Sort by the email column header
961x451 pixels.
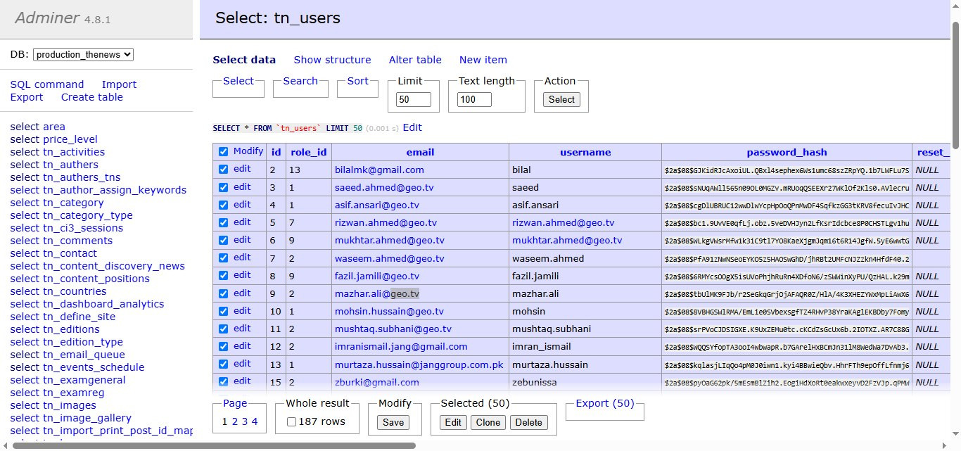pos(420,152)
